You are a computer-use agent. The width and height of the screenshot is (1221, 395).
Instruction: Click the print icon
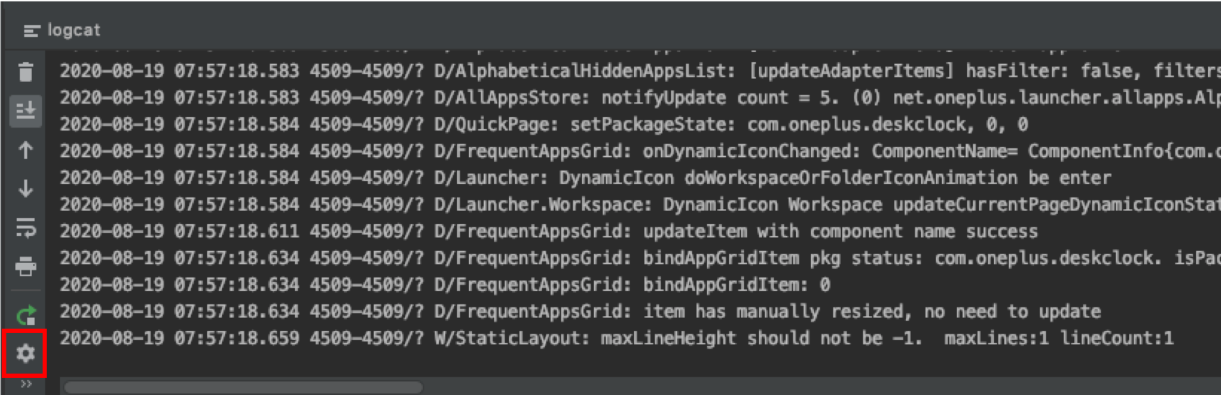point(26,267)
